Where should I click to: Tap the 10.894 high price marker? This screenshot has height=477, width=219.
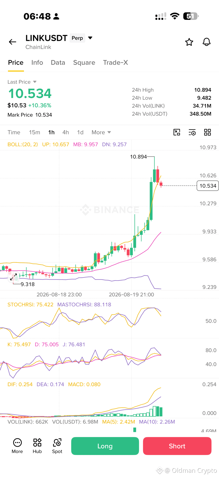(x=138, y=157)
